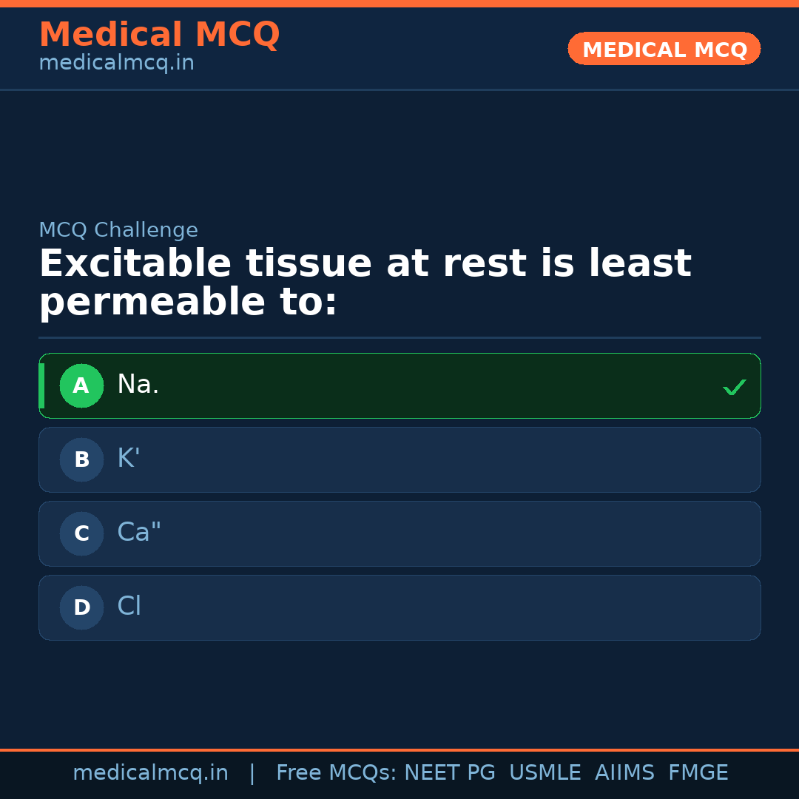Expand the answer card for option B
799x799 pixels.
399,459
